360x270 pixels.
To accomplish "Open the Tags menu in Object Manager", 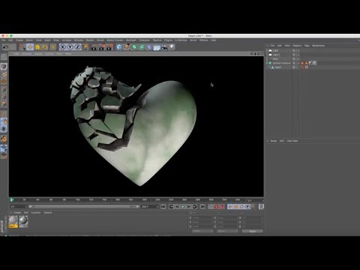I will pyautogui.click(x=307, y=46).
